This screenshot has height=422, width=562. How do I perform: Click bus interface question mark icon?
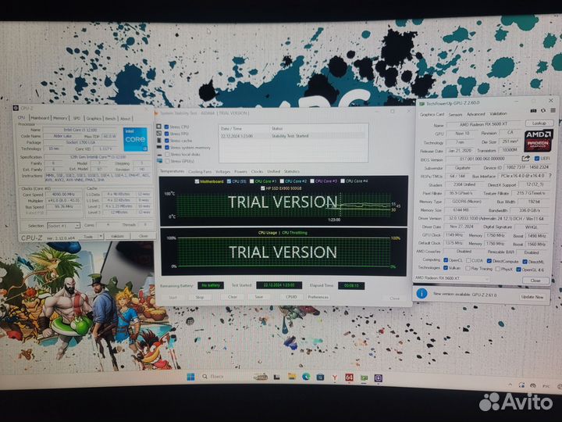(550, 176)
